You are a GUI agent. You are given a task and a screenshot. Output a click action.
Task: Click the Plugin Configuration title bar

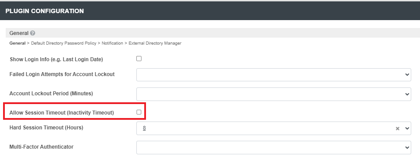[210, 11]
